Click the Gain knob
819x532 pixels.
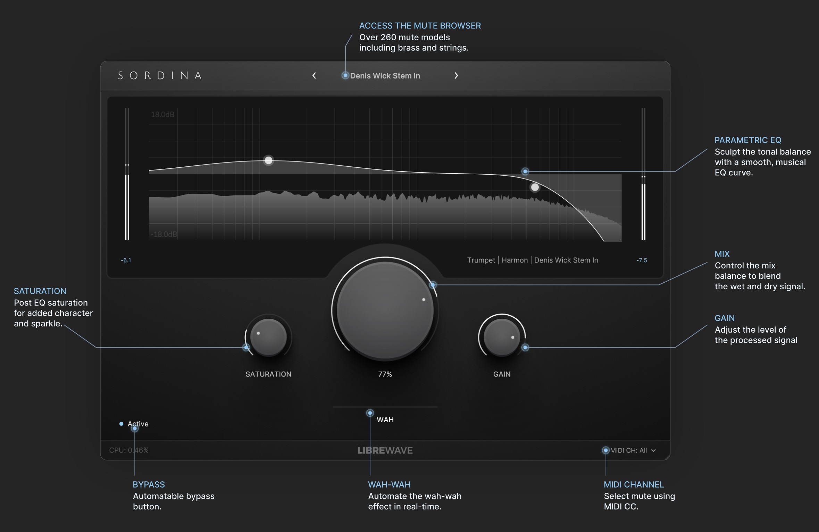coord(502,337)
